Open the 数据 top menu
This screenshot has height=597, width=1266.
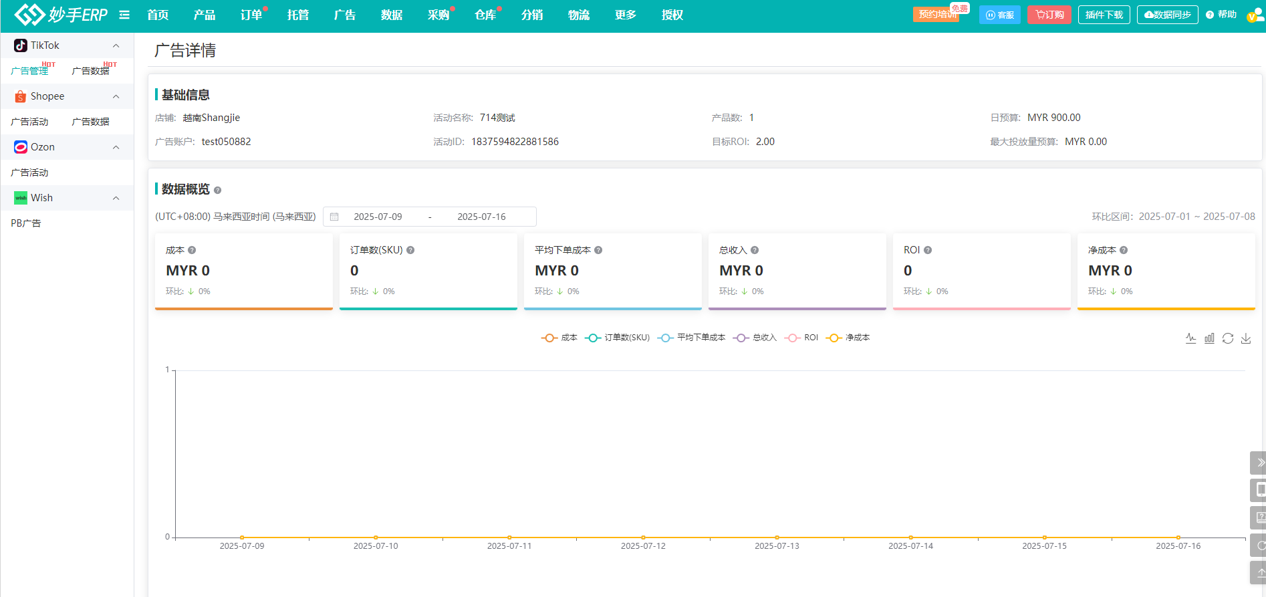[x=392, y=15]
